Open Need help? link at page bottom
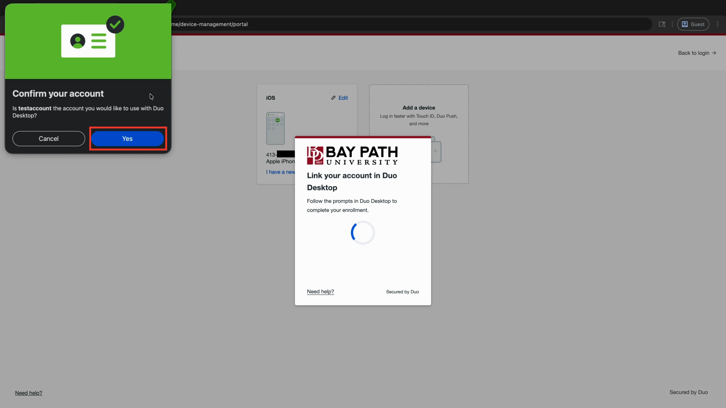 click(29, 393)
